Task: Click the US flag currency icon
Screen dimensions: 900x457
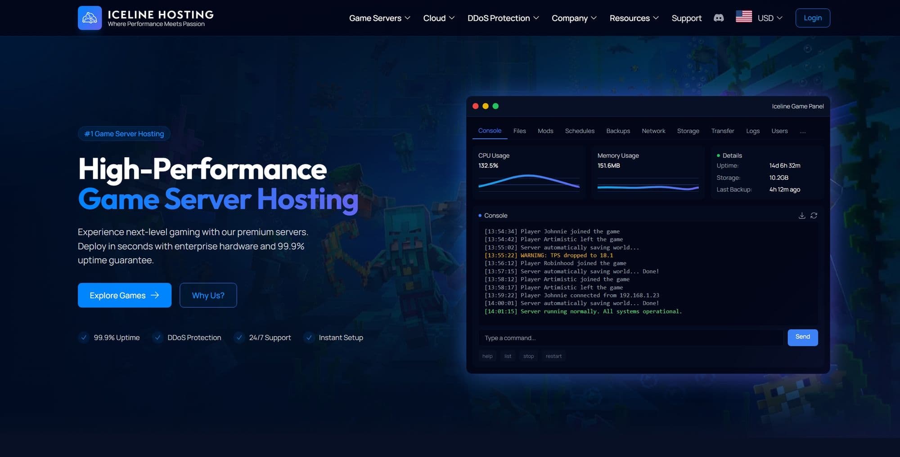Action: point(743,17)
